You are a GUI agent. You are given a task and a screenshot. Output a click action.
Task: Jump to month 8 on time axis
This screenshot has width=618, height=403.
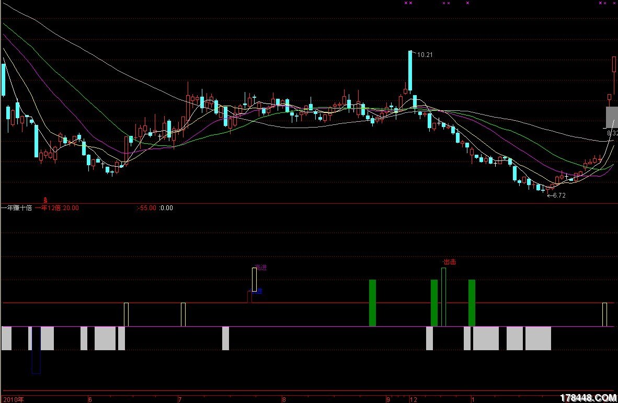284,399
